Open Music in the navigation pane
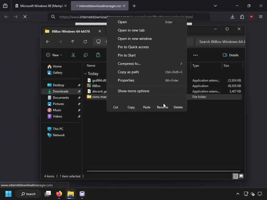 tap(57, 110)
